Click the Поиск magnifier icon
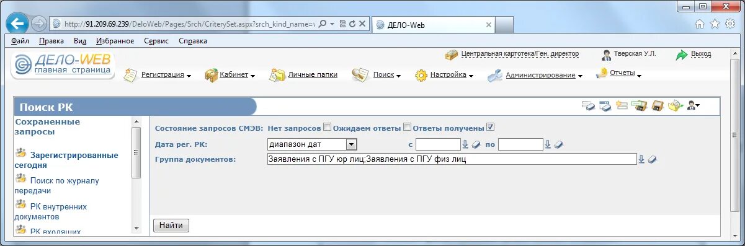Screen dimensions: 745x246 360,75
